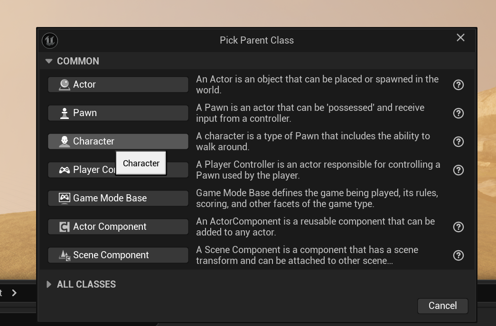Open help for Actor Component class

tap(459, 227)
